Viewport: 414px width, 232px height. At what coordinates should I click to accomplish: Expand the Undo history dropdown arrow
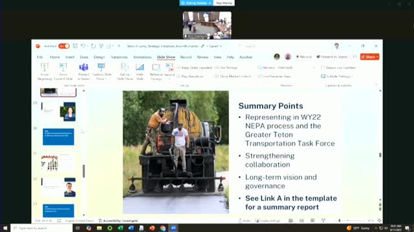click(87, 46)
